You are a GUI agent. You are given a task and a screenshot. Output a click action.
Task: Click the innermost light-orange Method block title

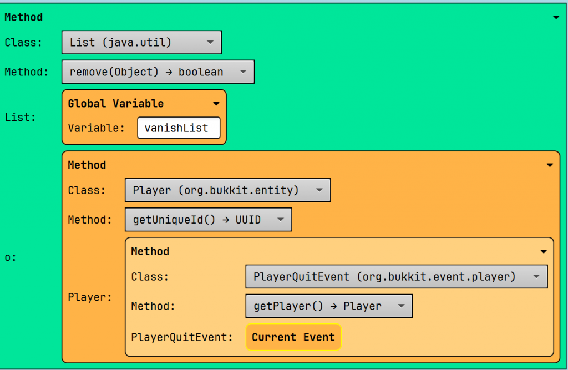150,252
